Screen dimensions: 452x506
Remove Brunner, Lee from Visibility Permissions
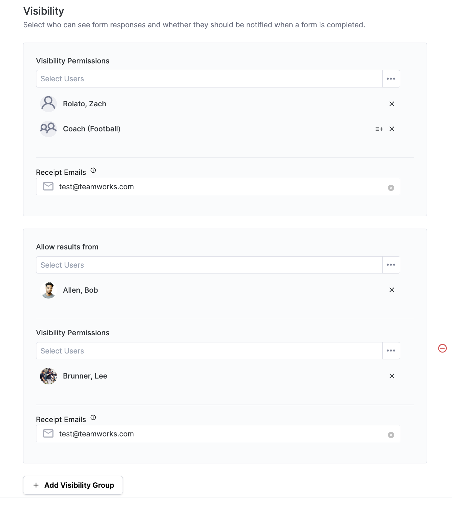[392, 376]
